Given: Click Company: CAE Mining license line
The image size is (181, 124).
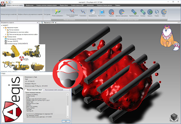Looking at the screenshot, I should point(32,95).
